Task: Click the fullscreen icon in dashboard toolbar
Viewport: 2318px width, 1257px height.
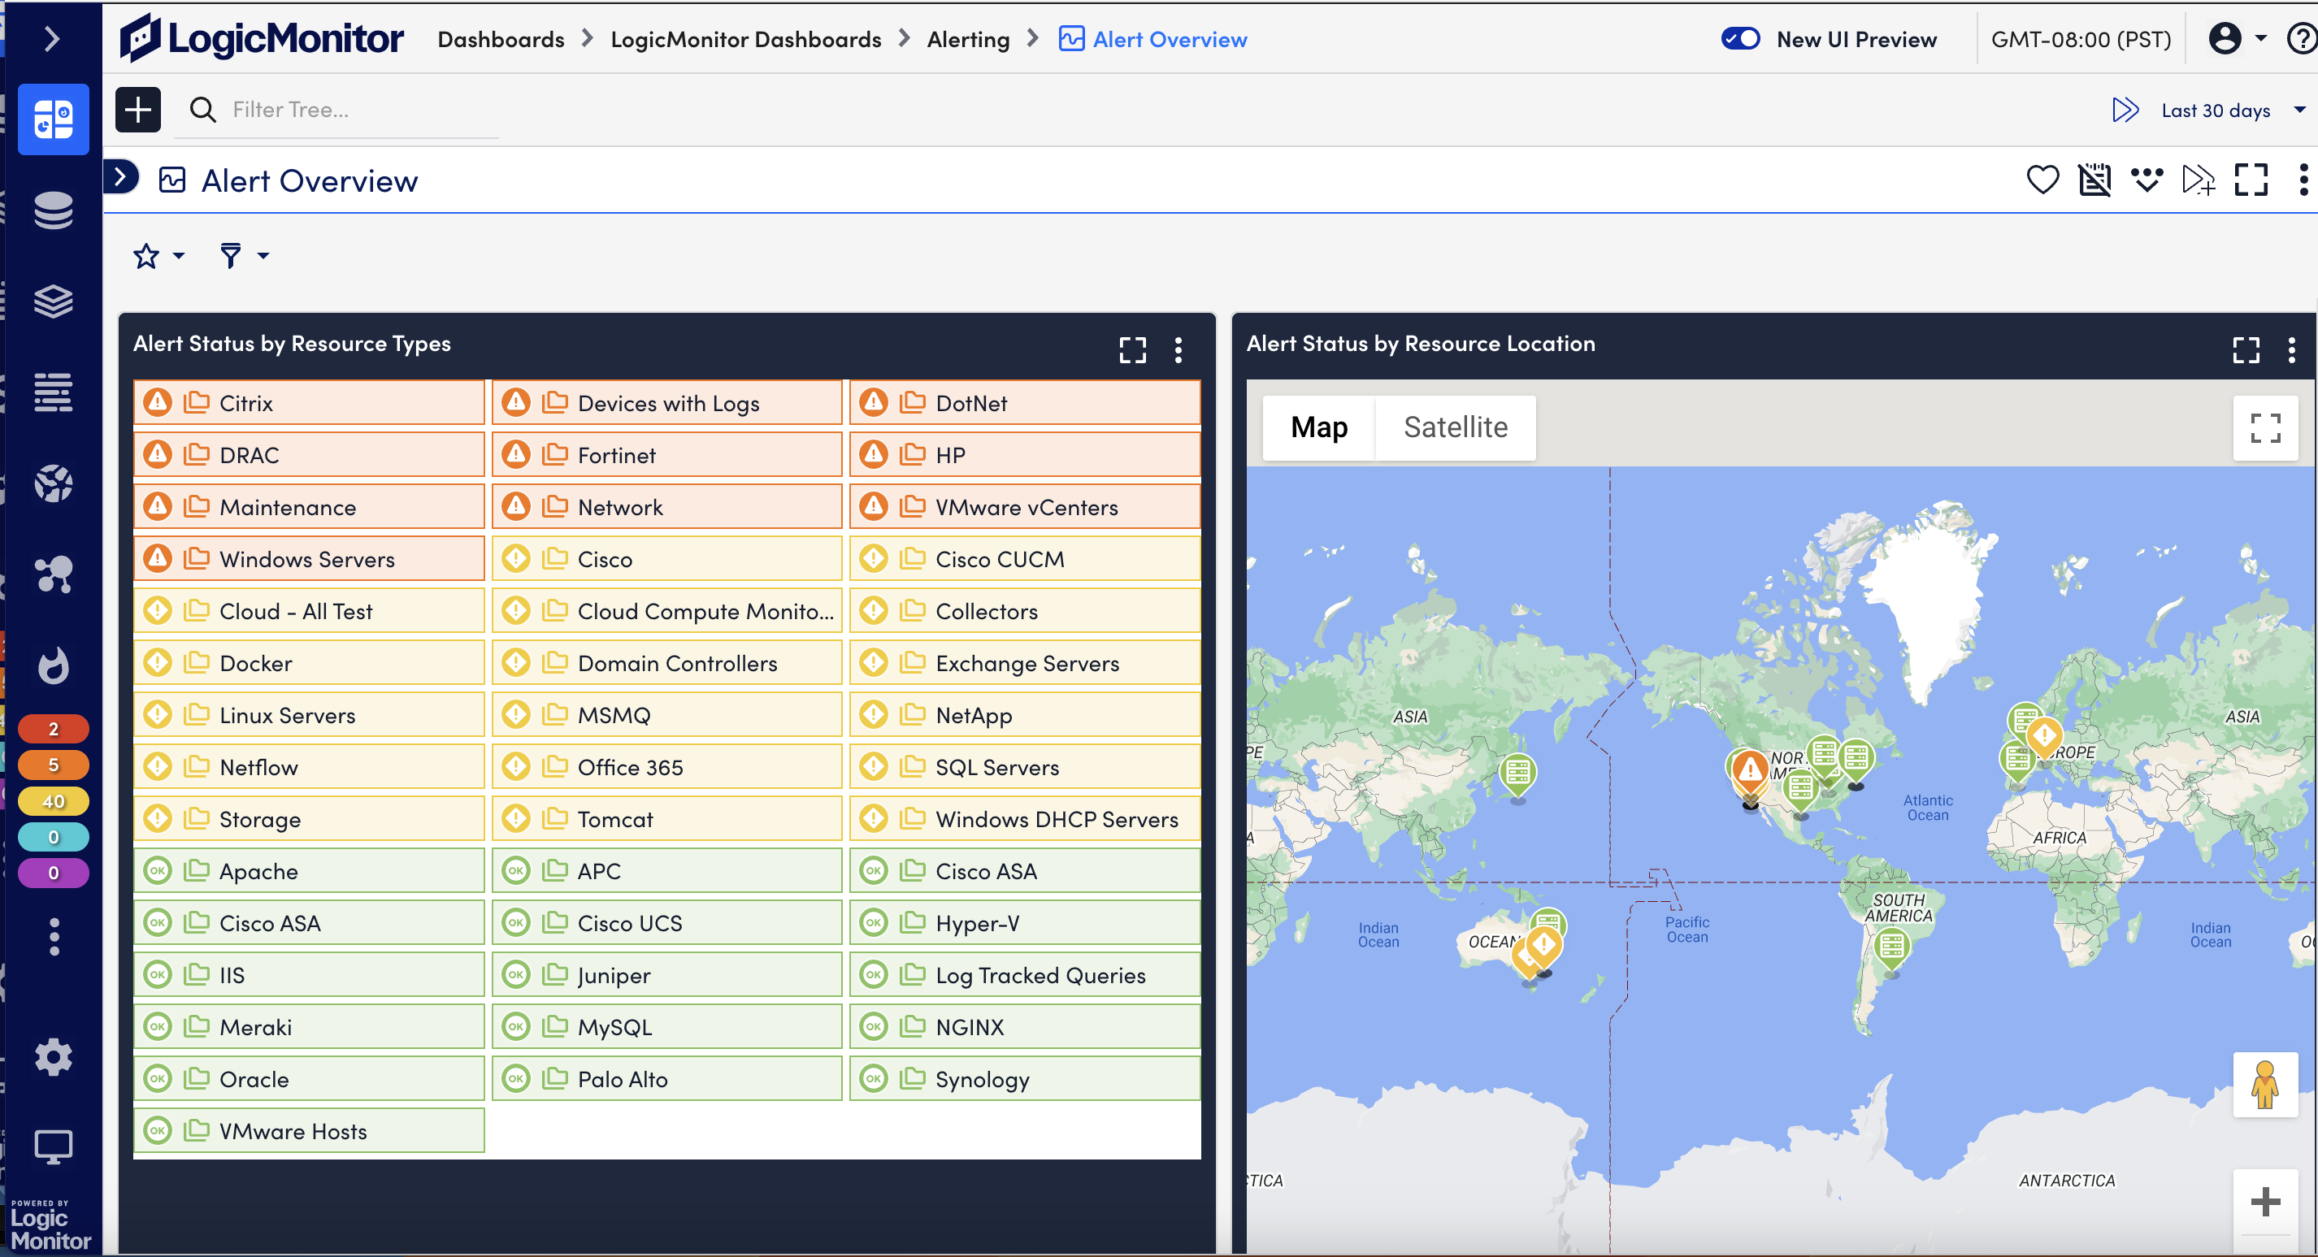Action: (x=2251, y=180)
